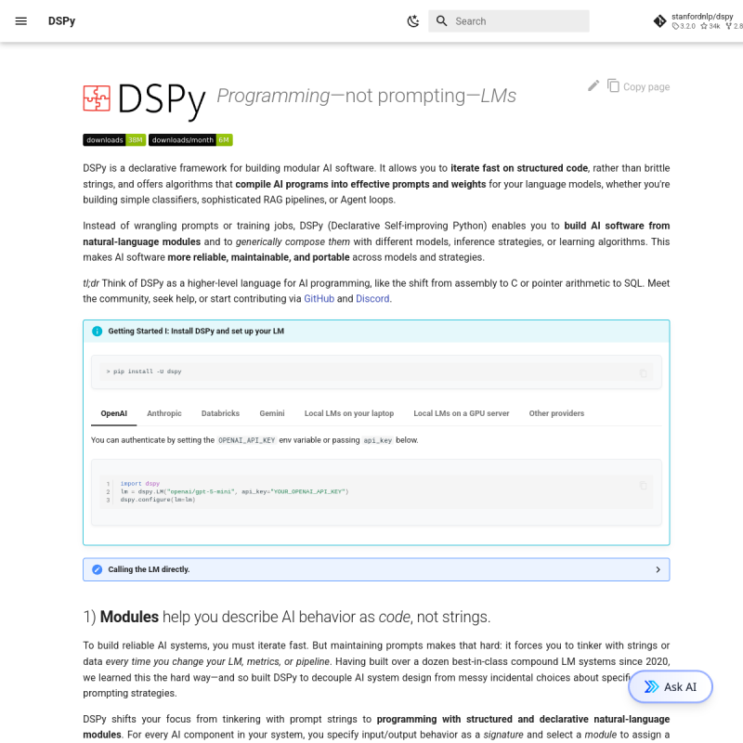Copy the import dspy code block
This screenshot has width=743, height=743.
coord(643,486)
